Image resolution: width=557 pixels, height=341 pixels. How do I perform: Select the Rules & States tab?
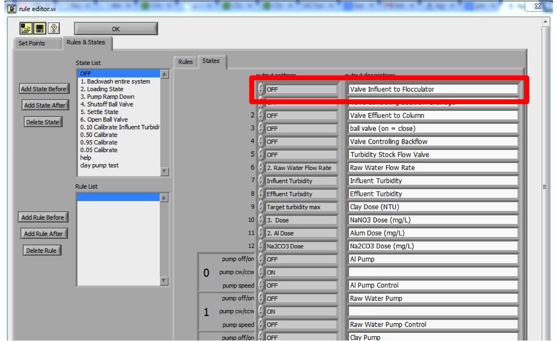(86, 42)
